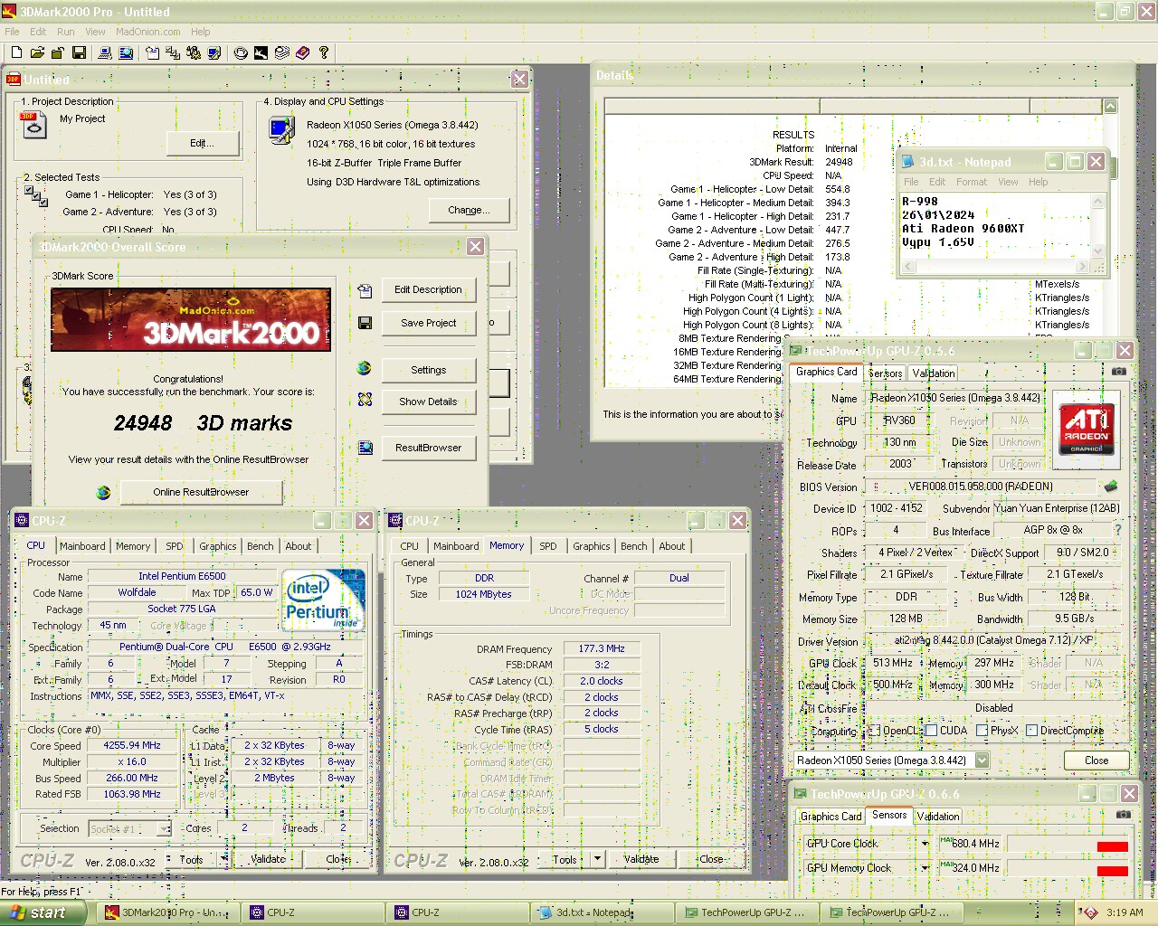Open the GPU Memory Clock sensor dropdown
Viewport: 1158px width, 926px height.
tap(925, 868)
